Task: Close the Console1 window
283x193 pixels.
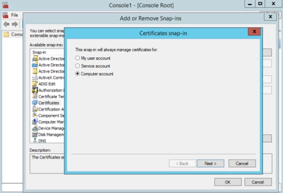Action: click(273, 4)
